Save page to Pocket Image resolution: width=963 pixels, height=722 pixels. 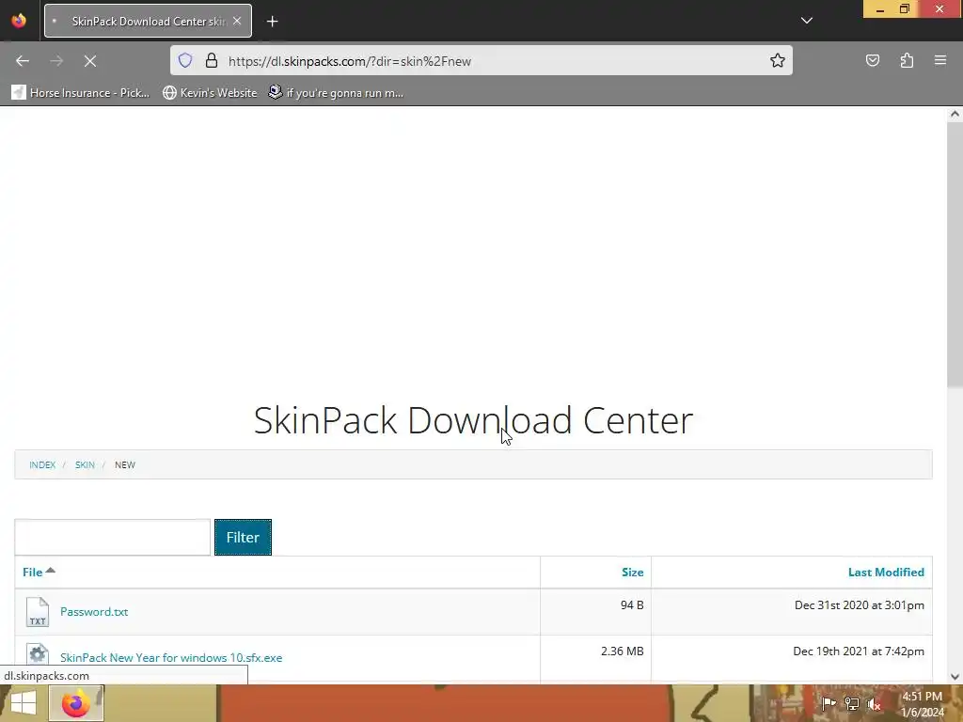[x=872, y=60]
